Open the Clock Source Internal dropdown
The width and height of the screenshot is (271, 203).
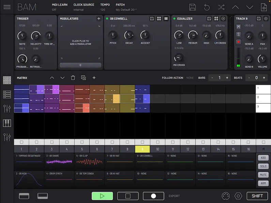[78, 10]
